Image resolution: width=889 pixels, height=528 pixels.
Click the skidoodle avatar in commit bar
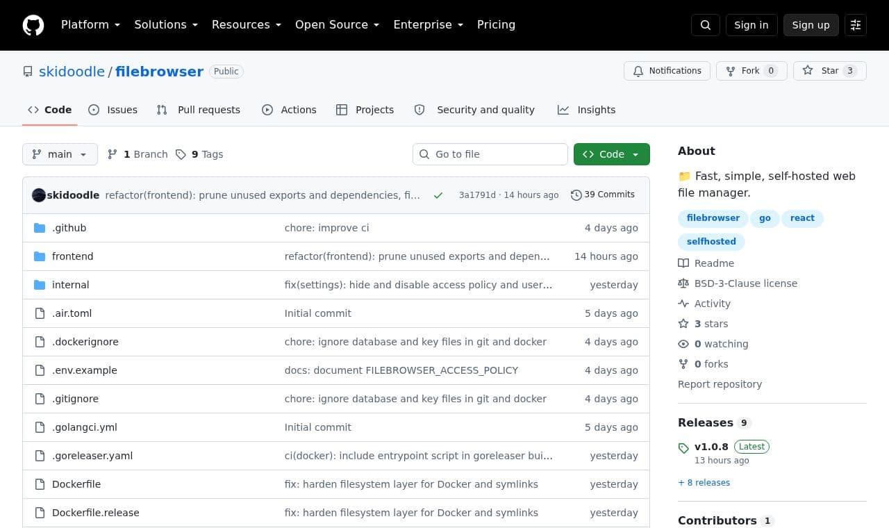click(x=39, y=195)
